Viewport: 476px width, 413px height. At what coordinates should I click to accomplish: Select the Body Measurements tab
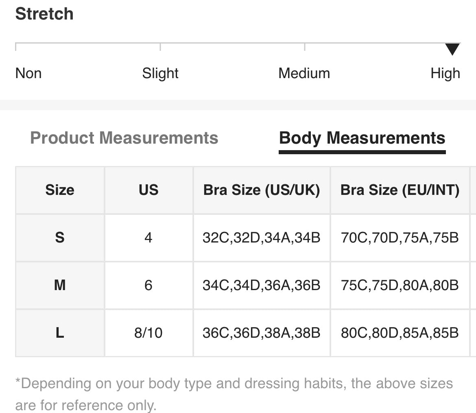pyautogui.click(x=362, y=138)
